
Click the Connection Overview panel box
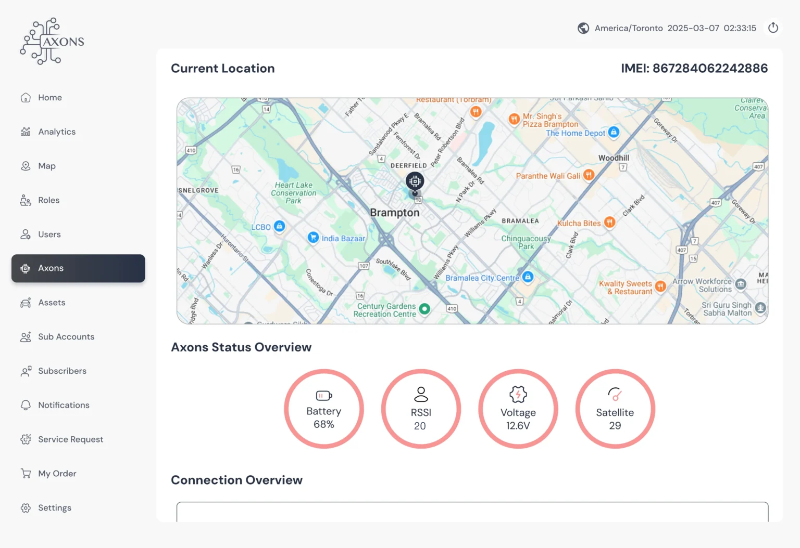472,512
